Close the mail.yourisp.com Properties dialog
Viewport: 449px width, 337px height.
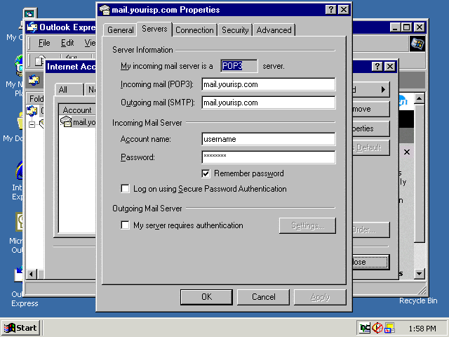pos(344,10)
